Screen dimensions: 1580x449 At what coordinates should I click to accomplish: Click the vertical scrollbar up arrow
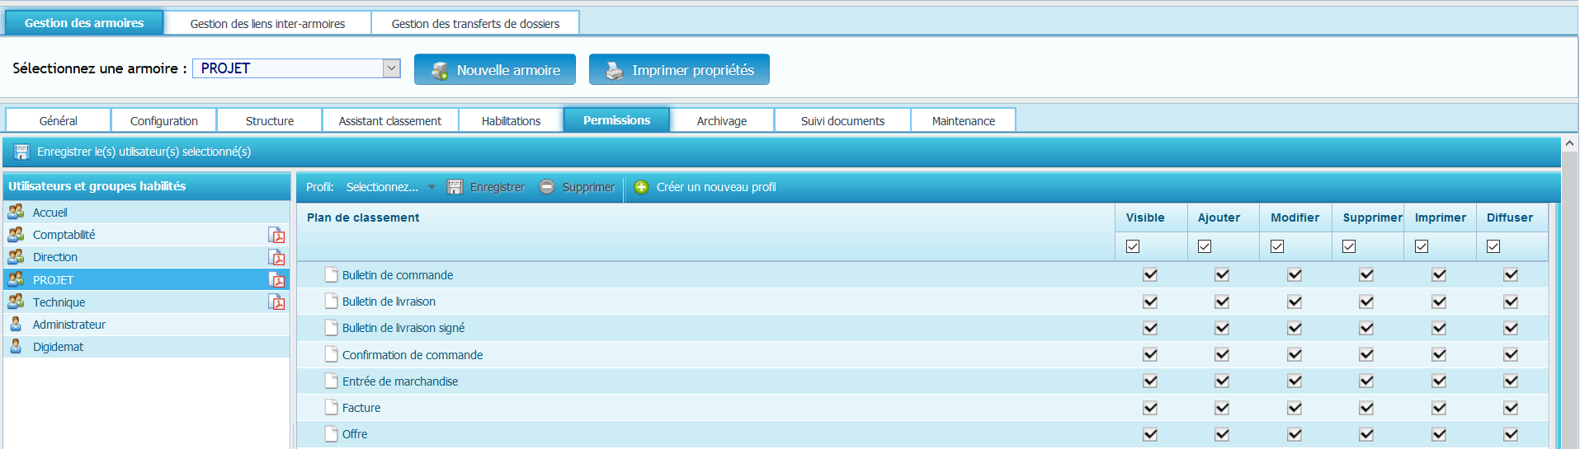(1568, 143)
